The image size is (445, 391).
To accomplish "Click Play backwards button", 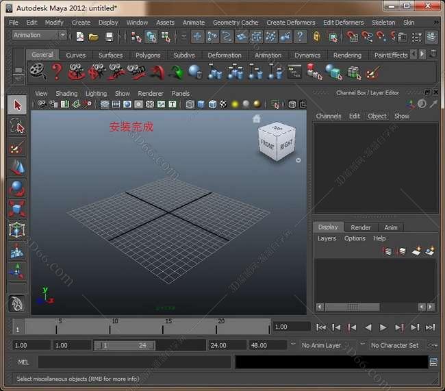I will coord(368,328).
